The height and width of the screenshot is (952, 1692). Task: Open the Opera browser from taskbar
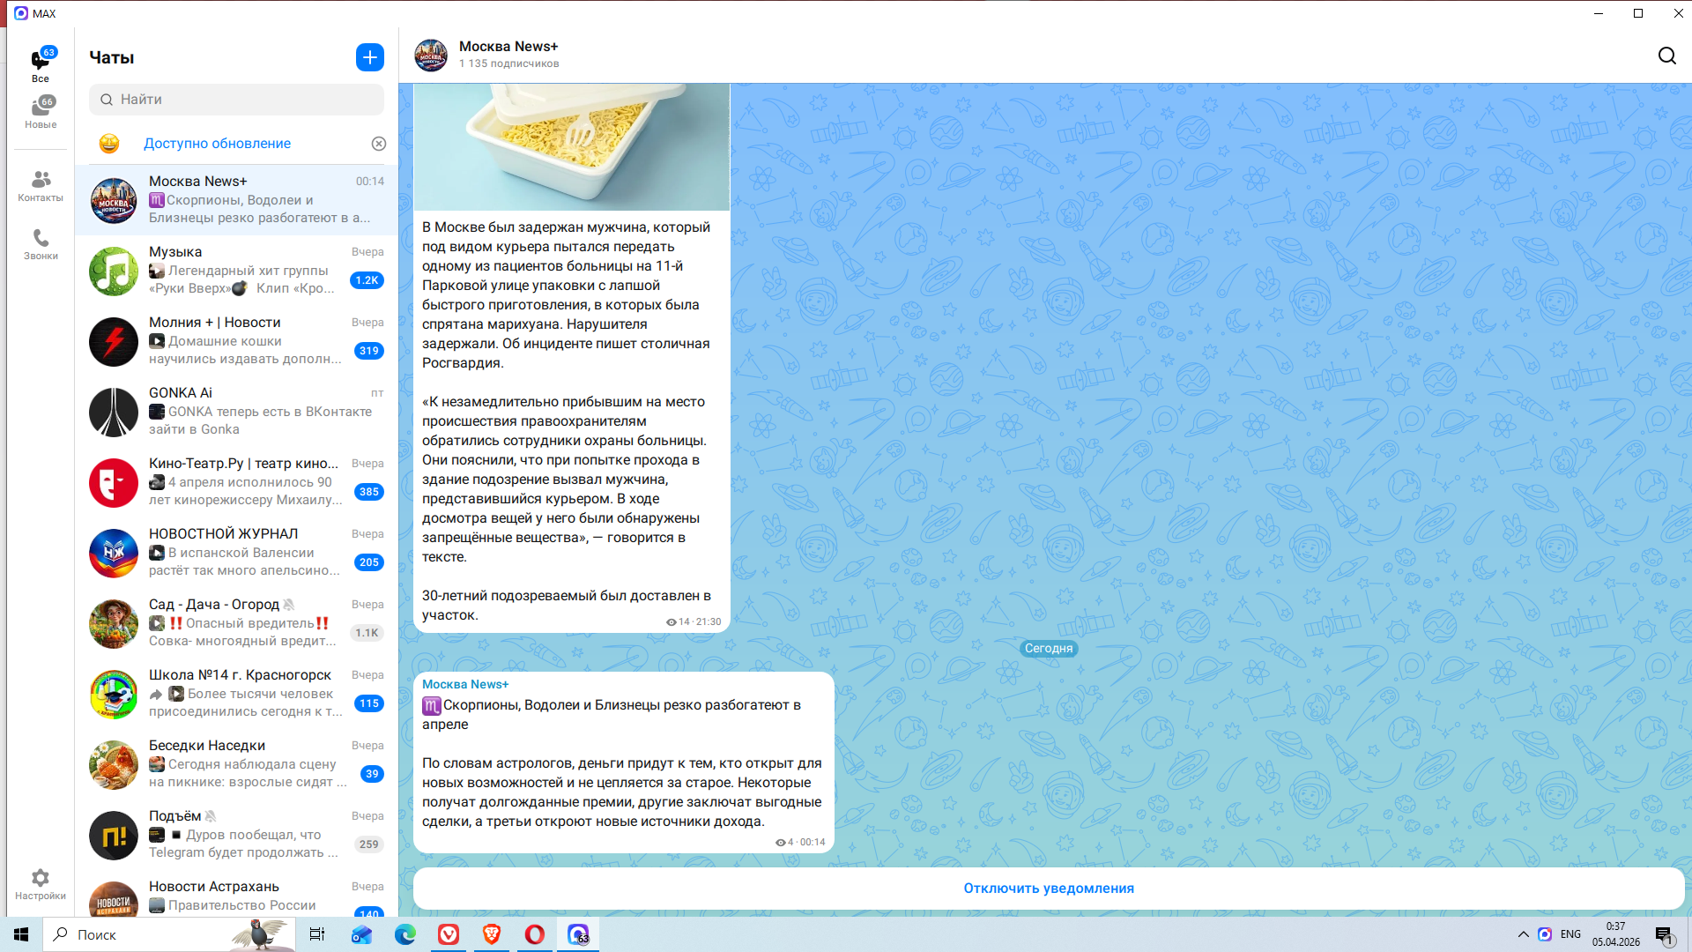534,934
